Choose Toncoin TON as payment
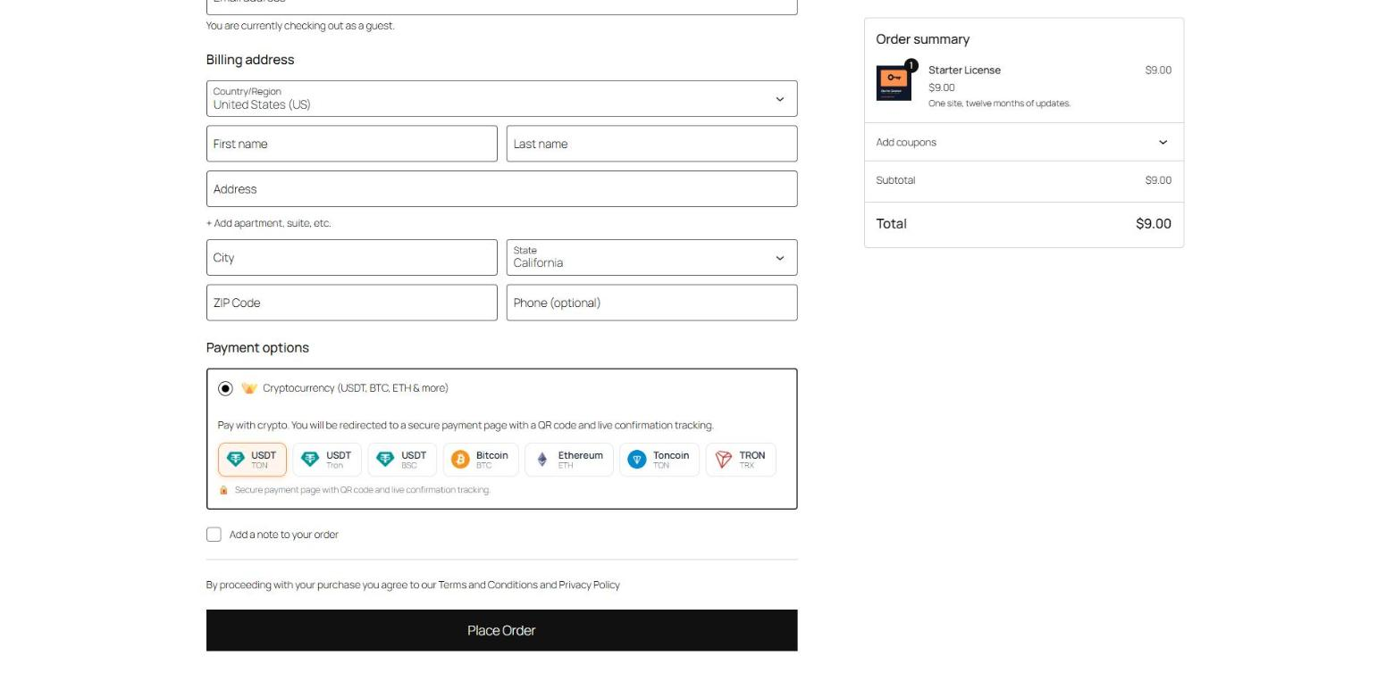Viewport: 1385px width, 689px height. [x=659, y=460]
